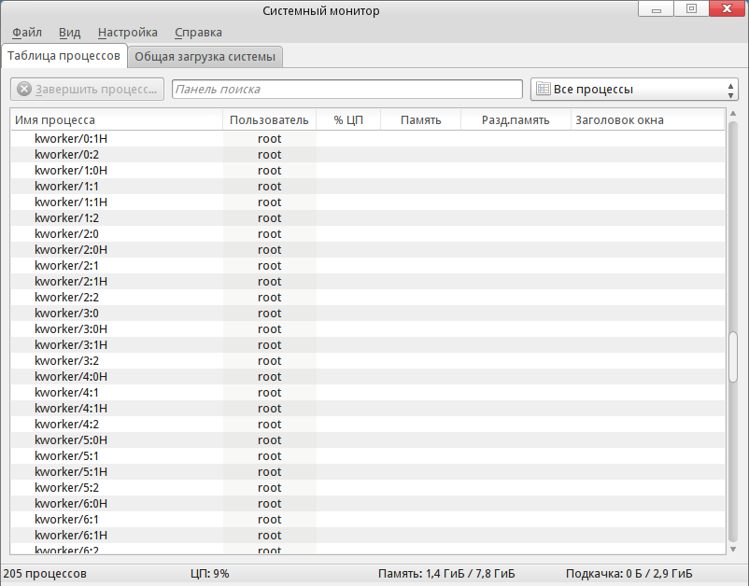Click scrollbar down arrow of process list
Screen dimensions: 749x586
(733, 550)
